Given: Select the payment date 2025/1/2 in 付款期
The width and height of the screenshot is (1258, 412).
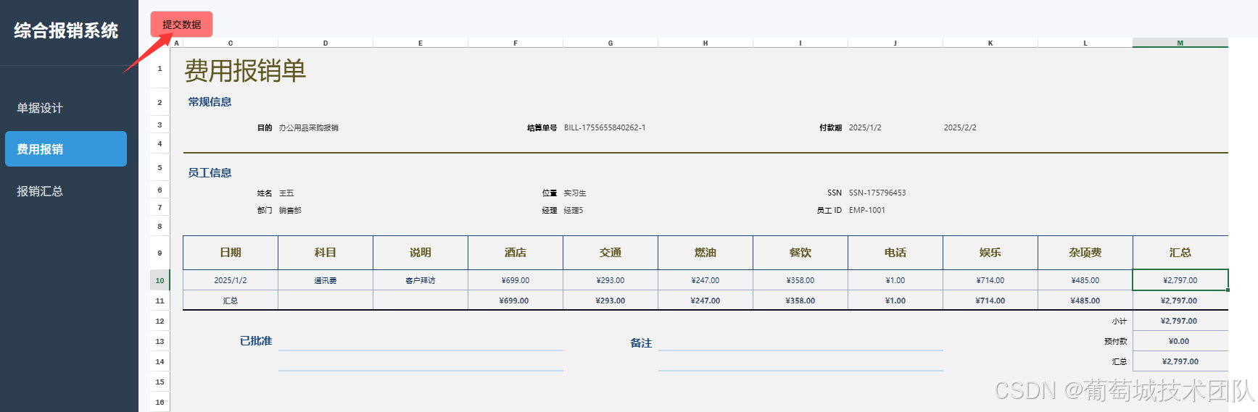Looking at the screenshot, I should (x=865, y=127).
